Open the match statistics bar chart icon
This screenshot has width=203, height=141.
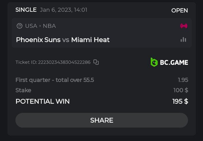(183, 40)
